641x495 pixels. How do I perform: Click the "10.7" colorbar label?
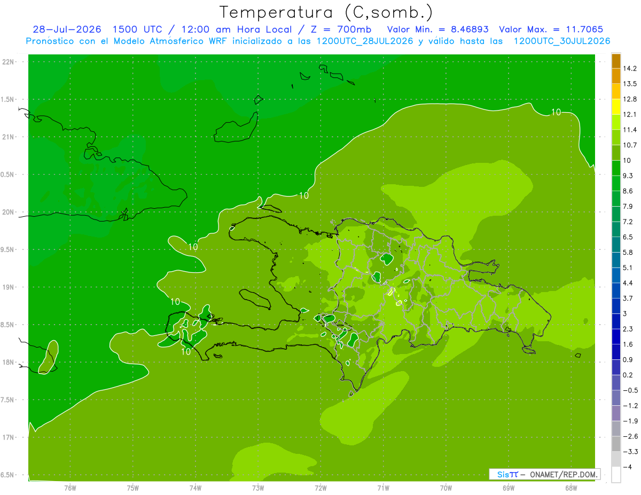(x=630, y=145)
